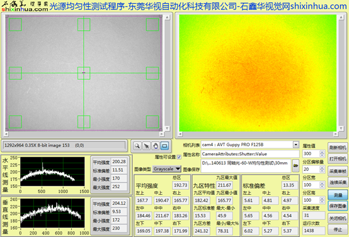Increase the 属性值 stepper value
The height and width of the screenshot is (237, 349).
click(x=322, y=152)
